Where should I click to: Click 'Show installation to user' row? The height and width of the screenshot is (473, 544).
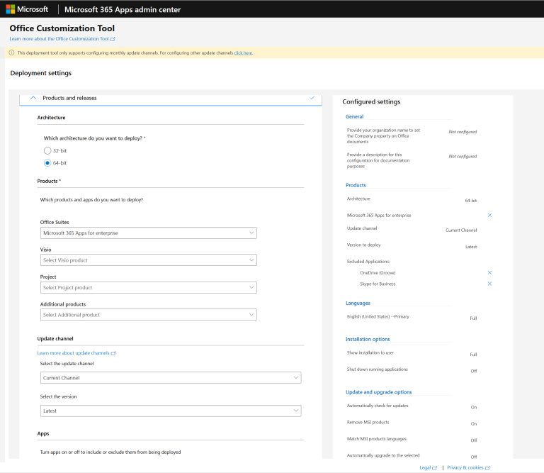(x=412, y=353)
